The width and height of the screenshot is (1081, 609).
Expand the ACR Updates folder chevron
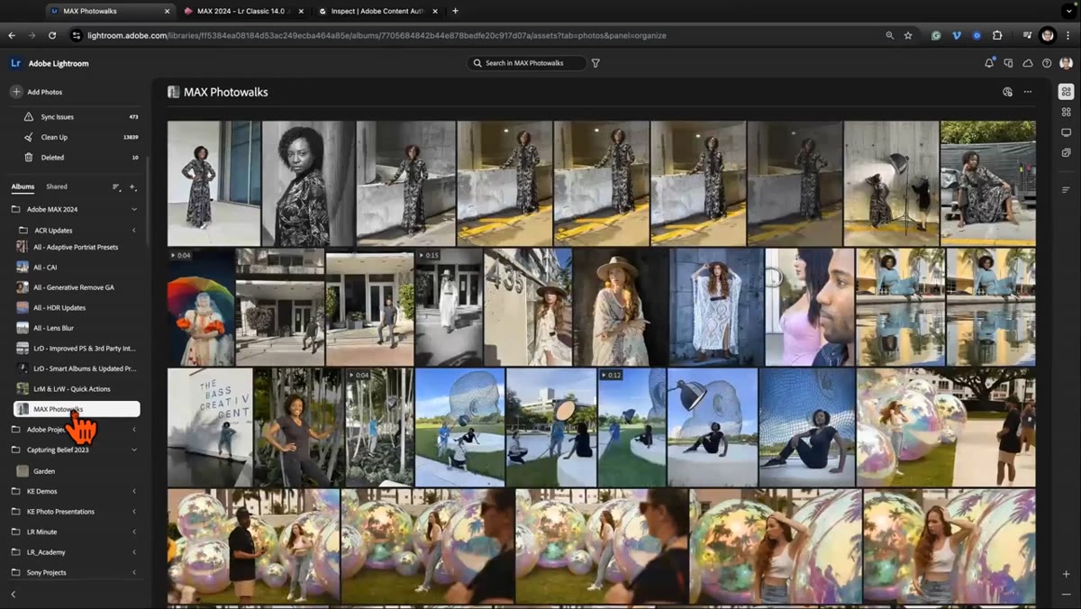(134, 231)
